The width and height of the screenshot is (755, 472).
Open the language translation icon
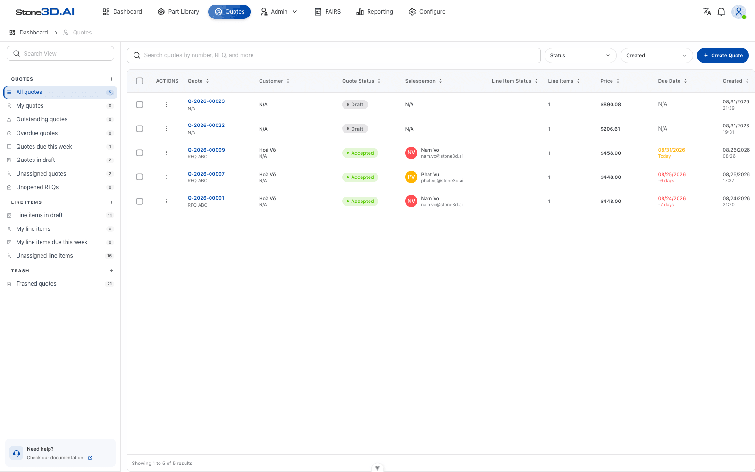point(707,12)
